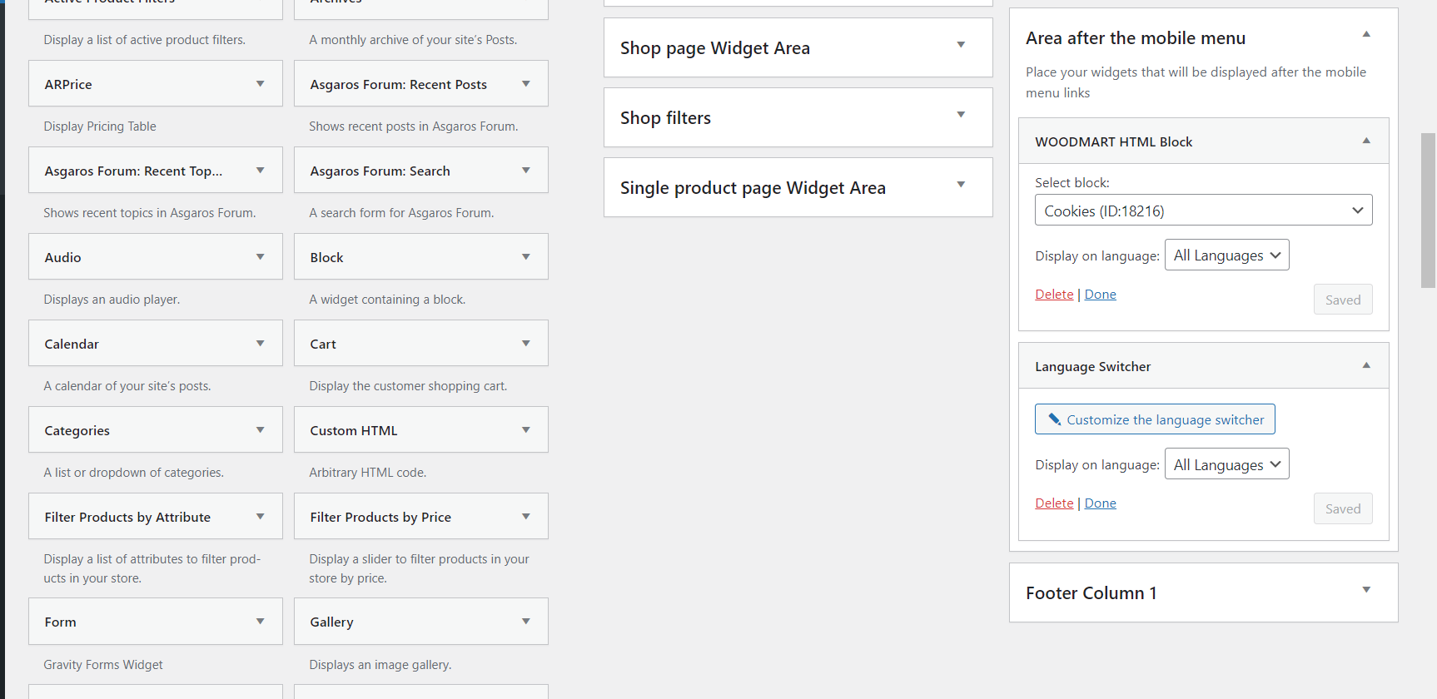Screen dimensions: 1437x699
Task: Expand Single product page Widget Area
Action: coord(961,185)
